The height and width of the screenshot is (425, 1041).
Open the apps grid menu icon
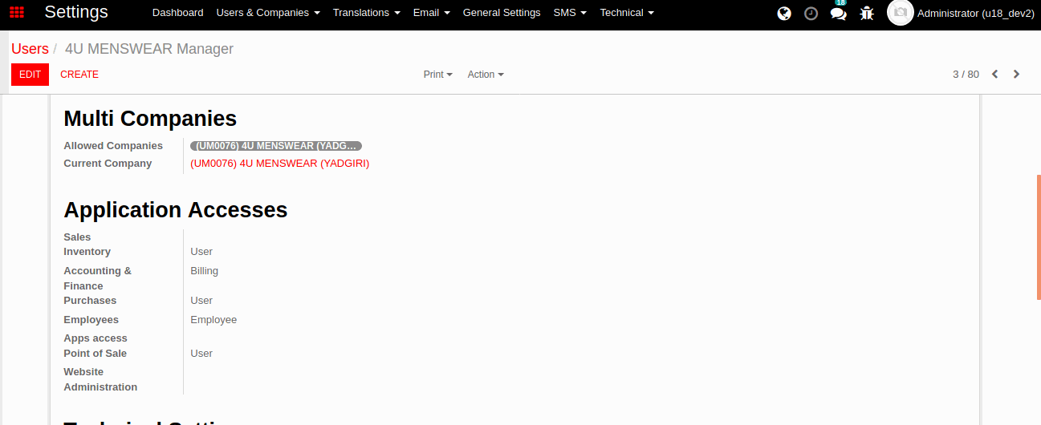click(17, 13)
